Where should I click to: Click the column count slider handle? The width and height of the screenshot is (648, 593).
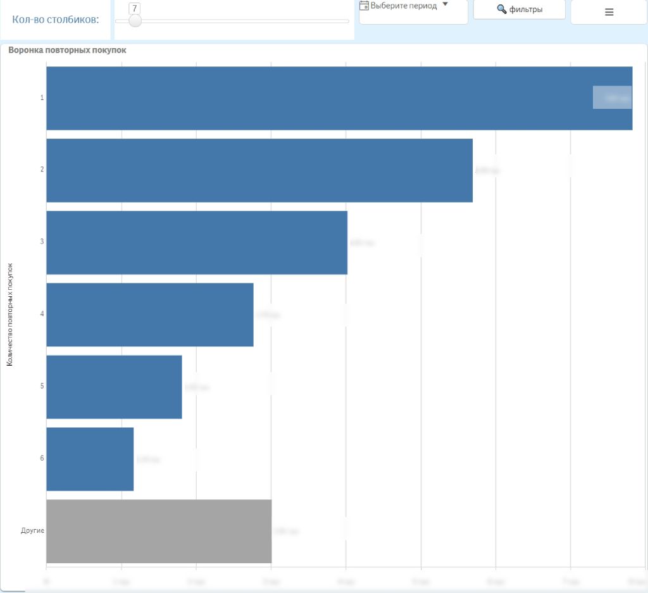click(135, 21)
